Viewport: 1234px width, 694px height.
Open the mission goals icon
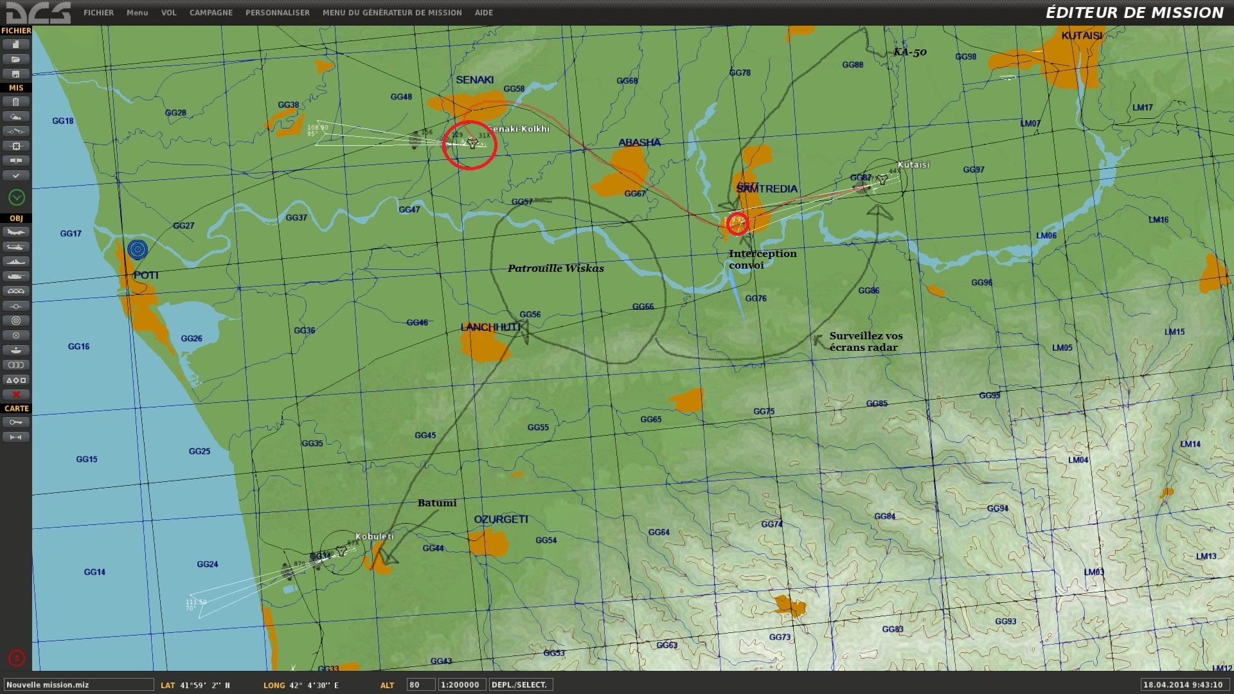tap(16, 146)
